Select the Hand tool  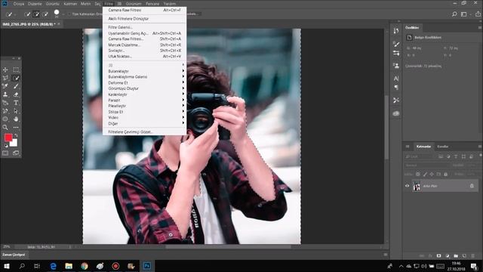click(x=16, y=119)
